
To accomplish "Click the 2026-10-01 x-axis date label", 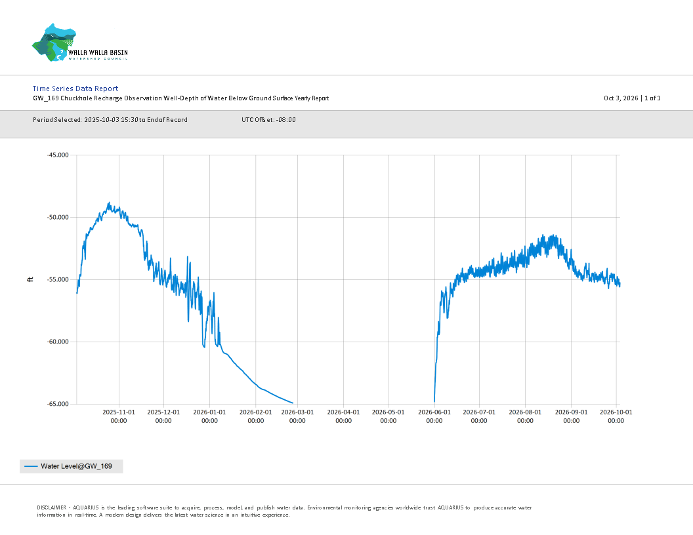I will coord(616,416).
